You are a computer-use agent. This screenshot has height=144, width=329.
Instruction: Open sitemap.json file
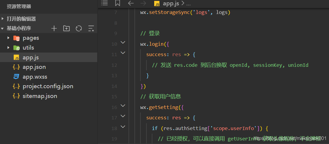[40, 96]
